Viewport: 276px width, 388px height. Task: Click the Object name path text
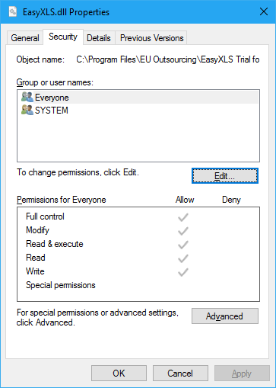coord(168,59)
